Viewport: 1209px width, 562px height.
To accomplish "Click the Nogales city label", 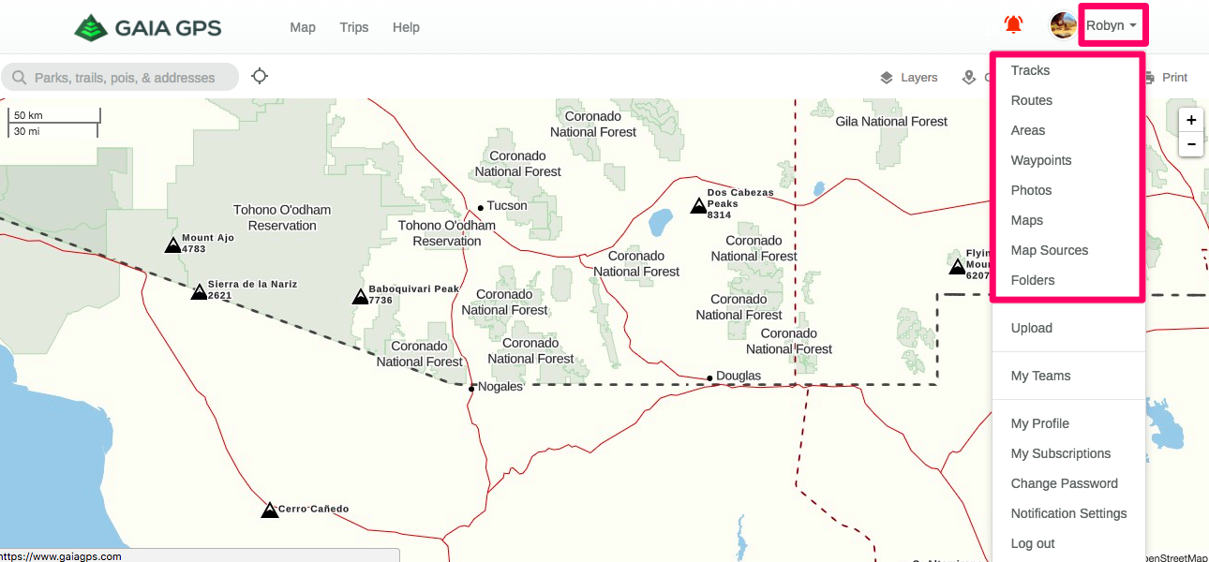I will pos(500,387).
